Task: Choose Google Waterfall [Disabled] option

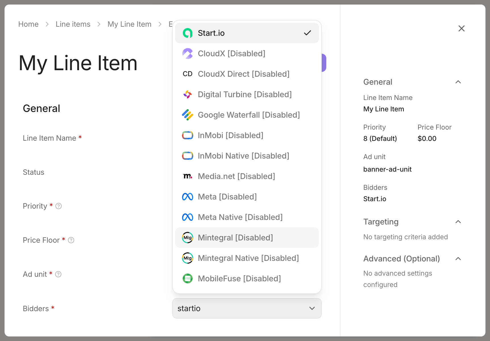Action: (247, 115)
